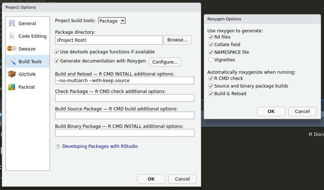Click the Browse... button
Screen dimensions: 324x190
coord(177,40)
